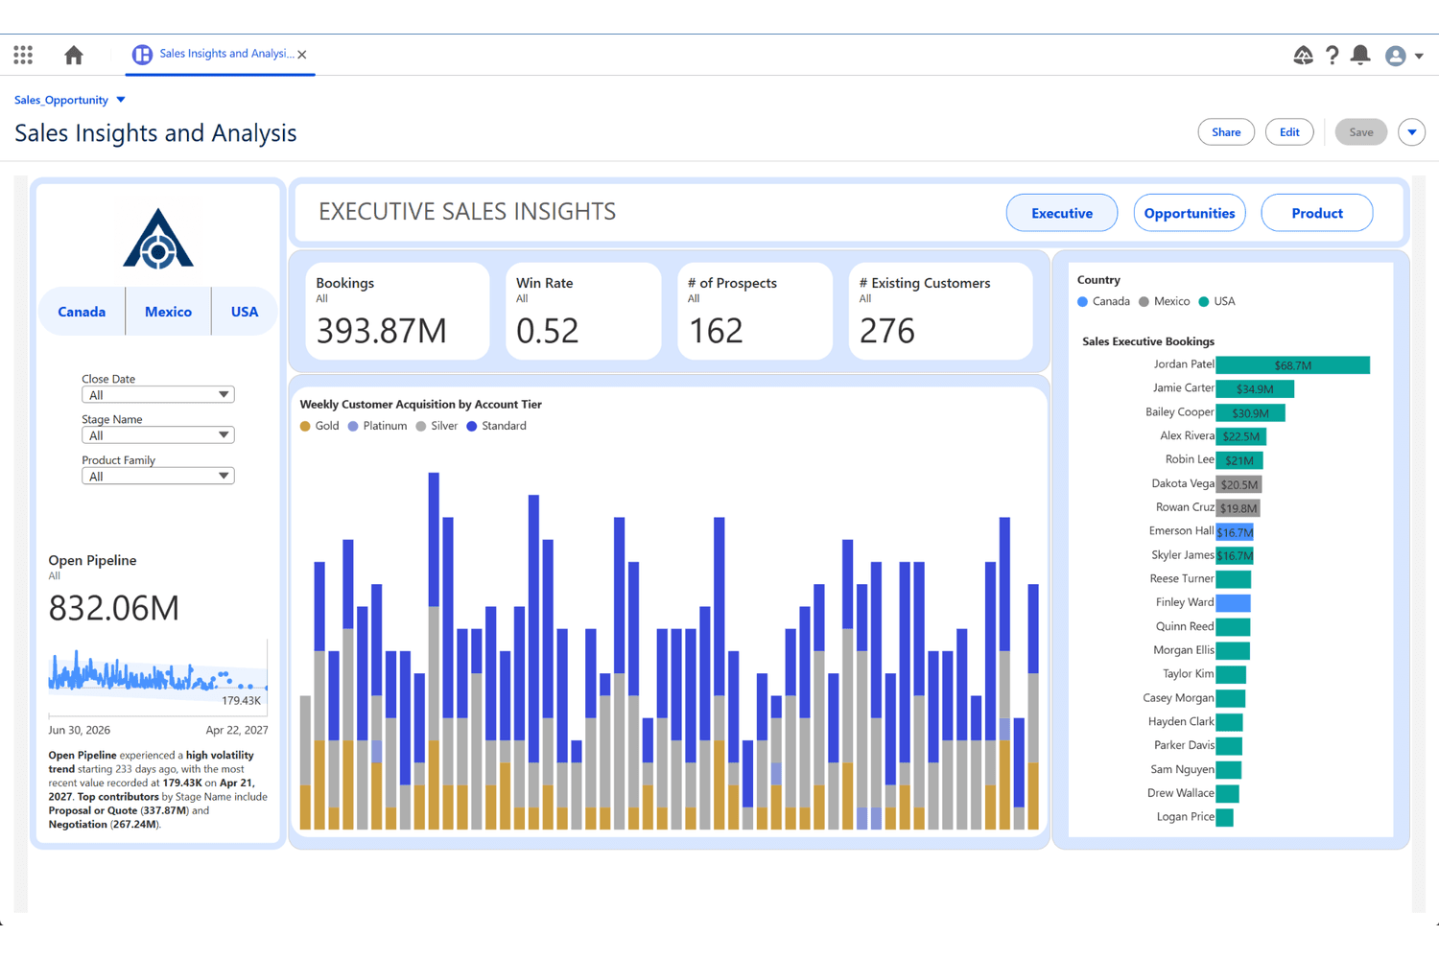The image size is (1439, 959).
Task: Select Rowan Cruz's $19.8M bar
Action: 1238,508
